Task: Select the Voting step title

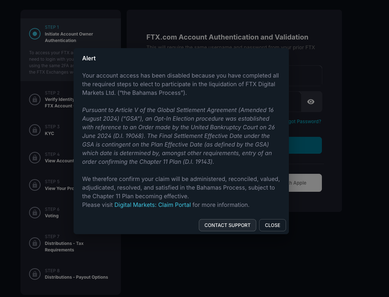Action: point(52,216)
